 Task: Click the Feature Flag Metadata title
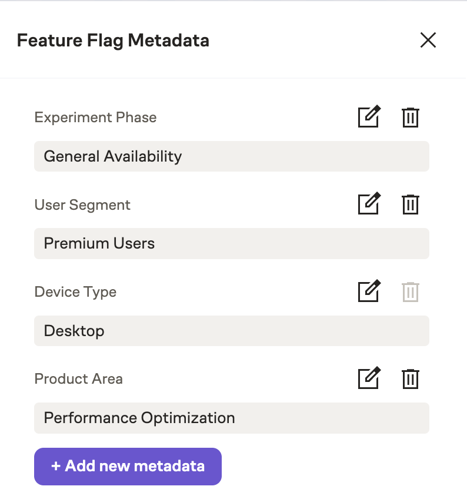(113, 40)
